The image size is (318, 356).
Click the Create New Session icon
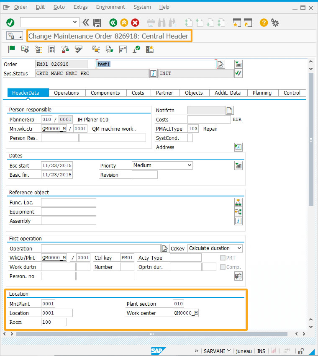tap(237, 23)
